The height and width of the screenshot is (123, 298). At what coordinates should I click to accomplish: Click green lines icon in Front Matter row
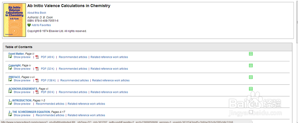click(251, 54)
